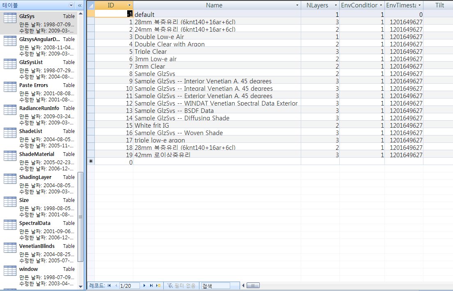Create a new blank record

tap(158, 285)
